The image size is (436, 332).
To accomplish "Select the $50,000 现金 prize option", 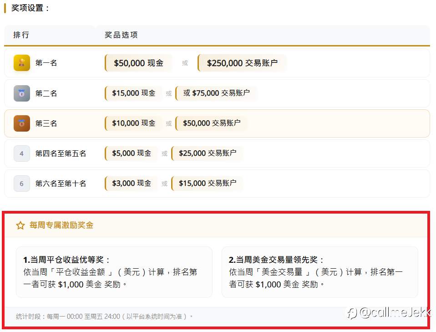I will pyautogui.click(x=138, y=63).
